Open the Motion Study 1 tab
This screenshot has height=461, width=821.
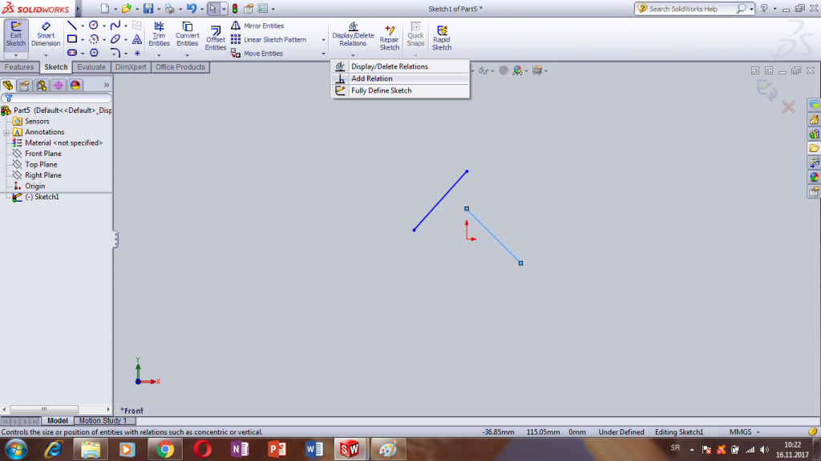[103, 421]
